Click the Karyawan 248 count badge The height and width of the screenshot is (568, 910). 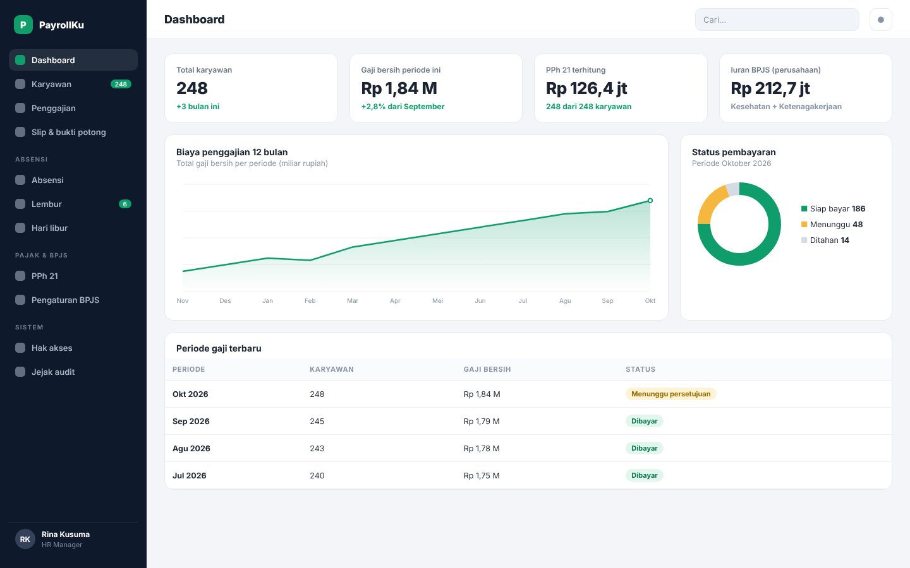[x=121, y=84]
